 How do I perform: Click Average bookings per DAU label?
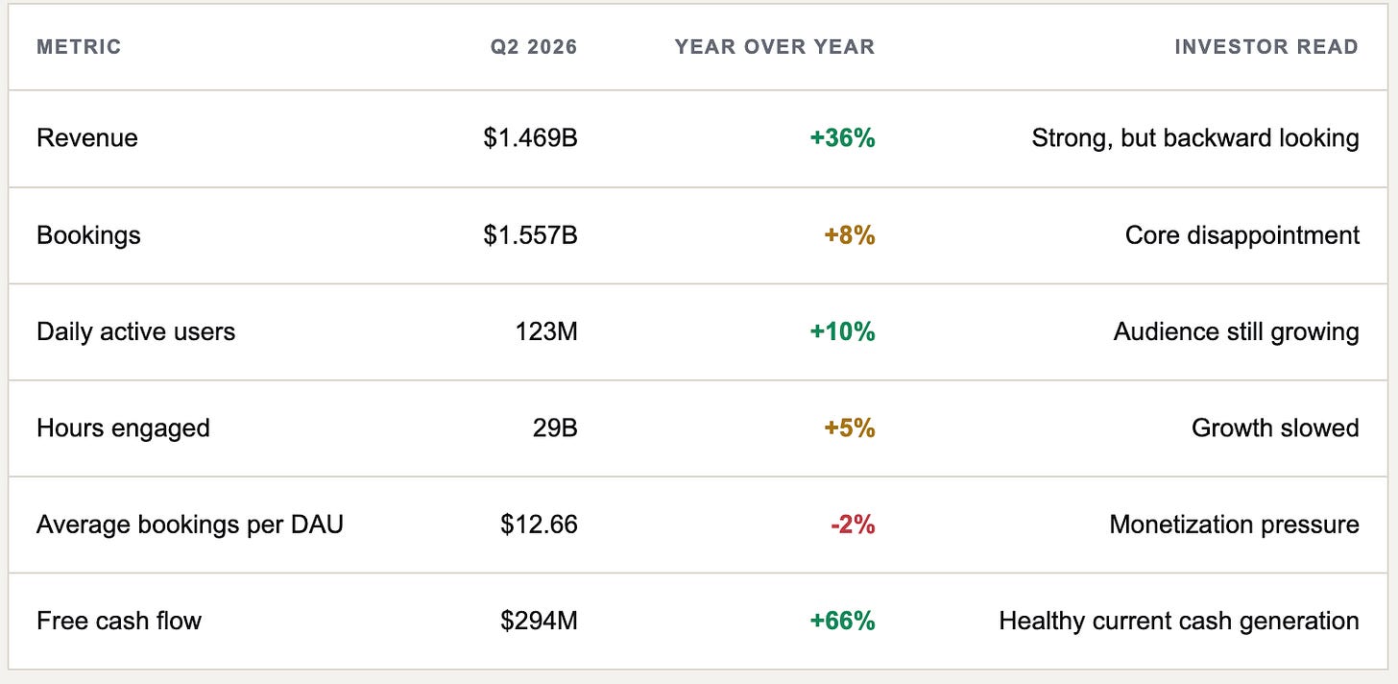pyautogui.click(x=190, y=525)
